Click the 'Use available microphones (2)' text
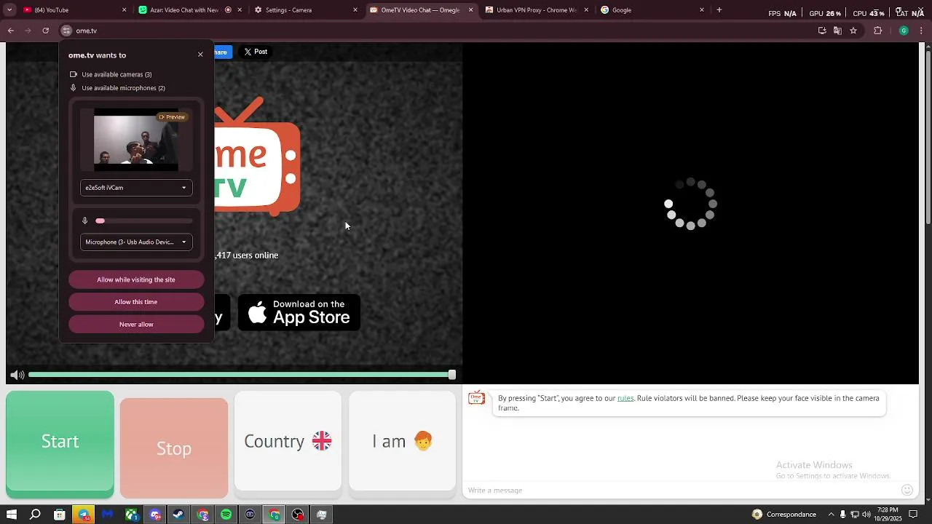Screen dimensions: 932x524 coord(123,88)
